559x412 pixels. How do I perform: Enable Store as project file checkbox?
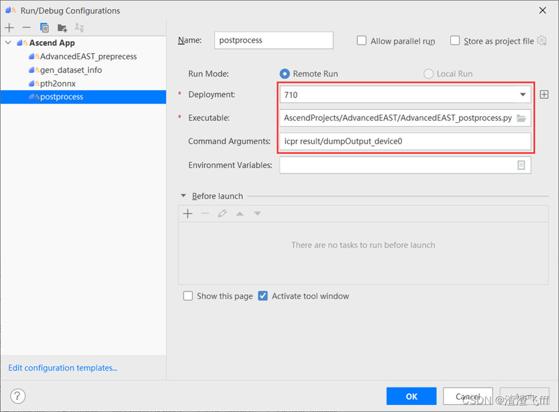[x=455, y=41]
